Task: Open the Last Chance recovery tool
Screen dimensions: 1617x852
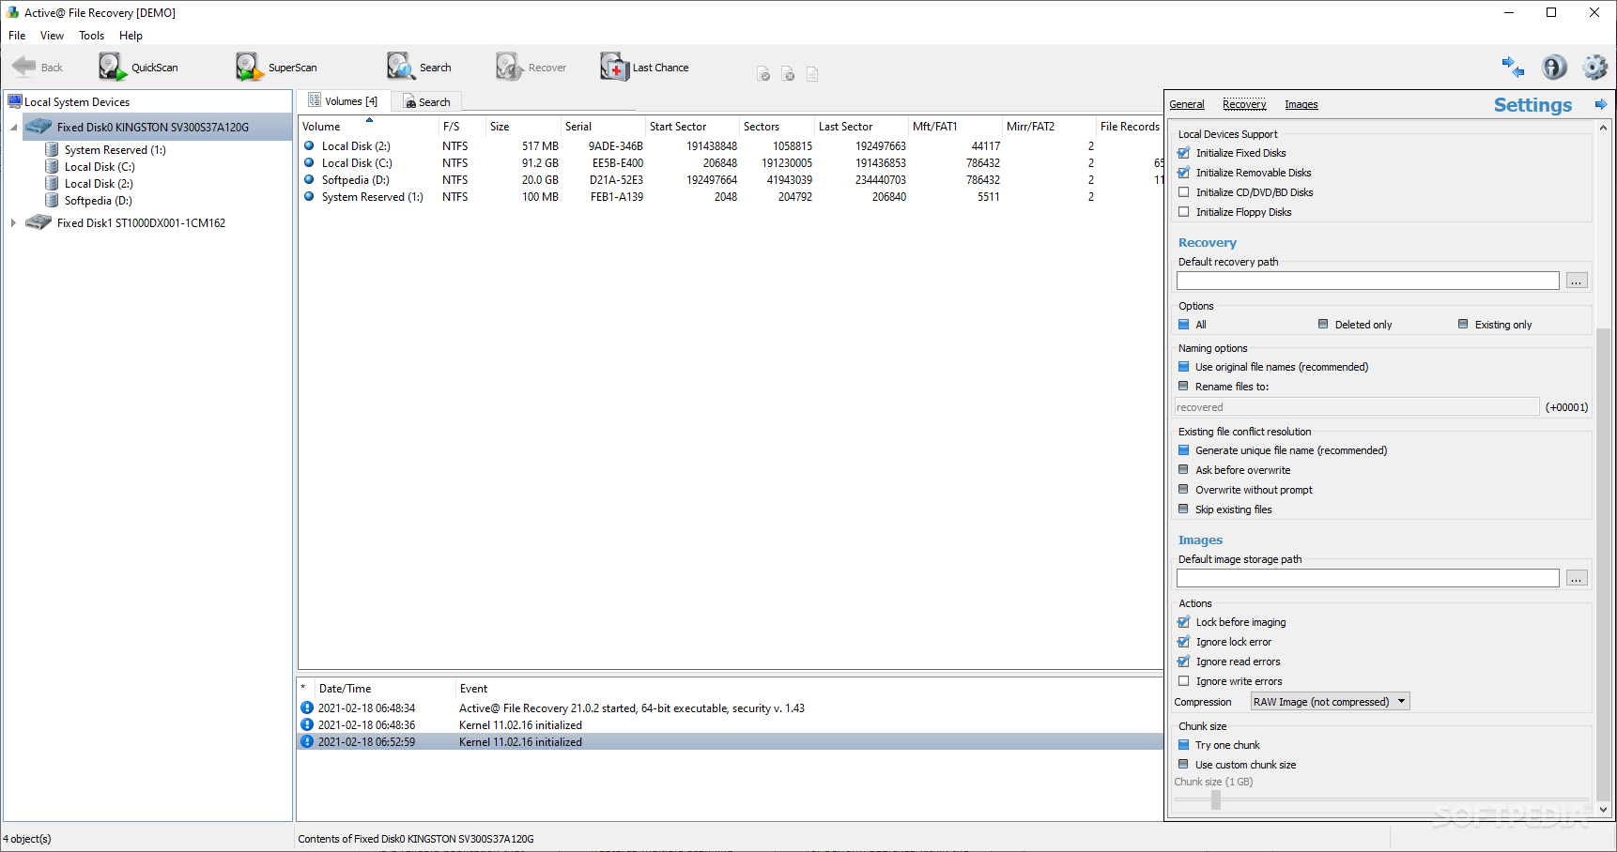Action: [644, 67]
